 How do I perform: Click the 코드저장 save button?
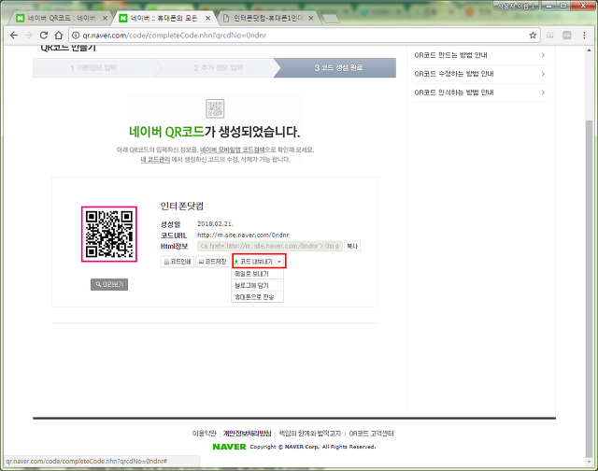tap(213, 262)
